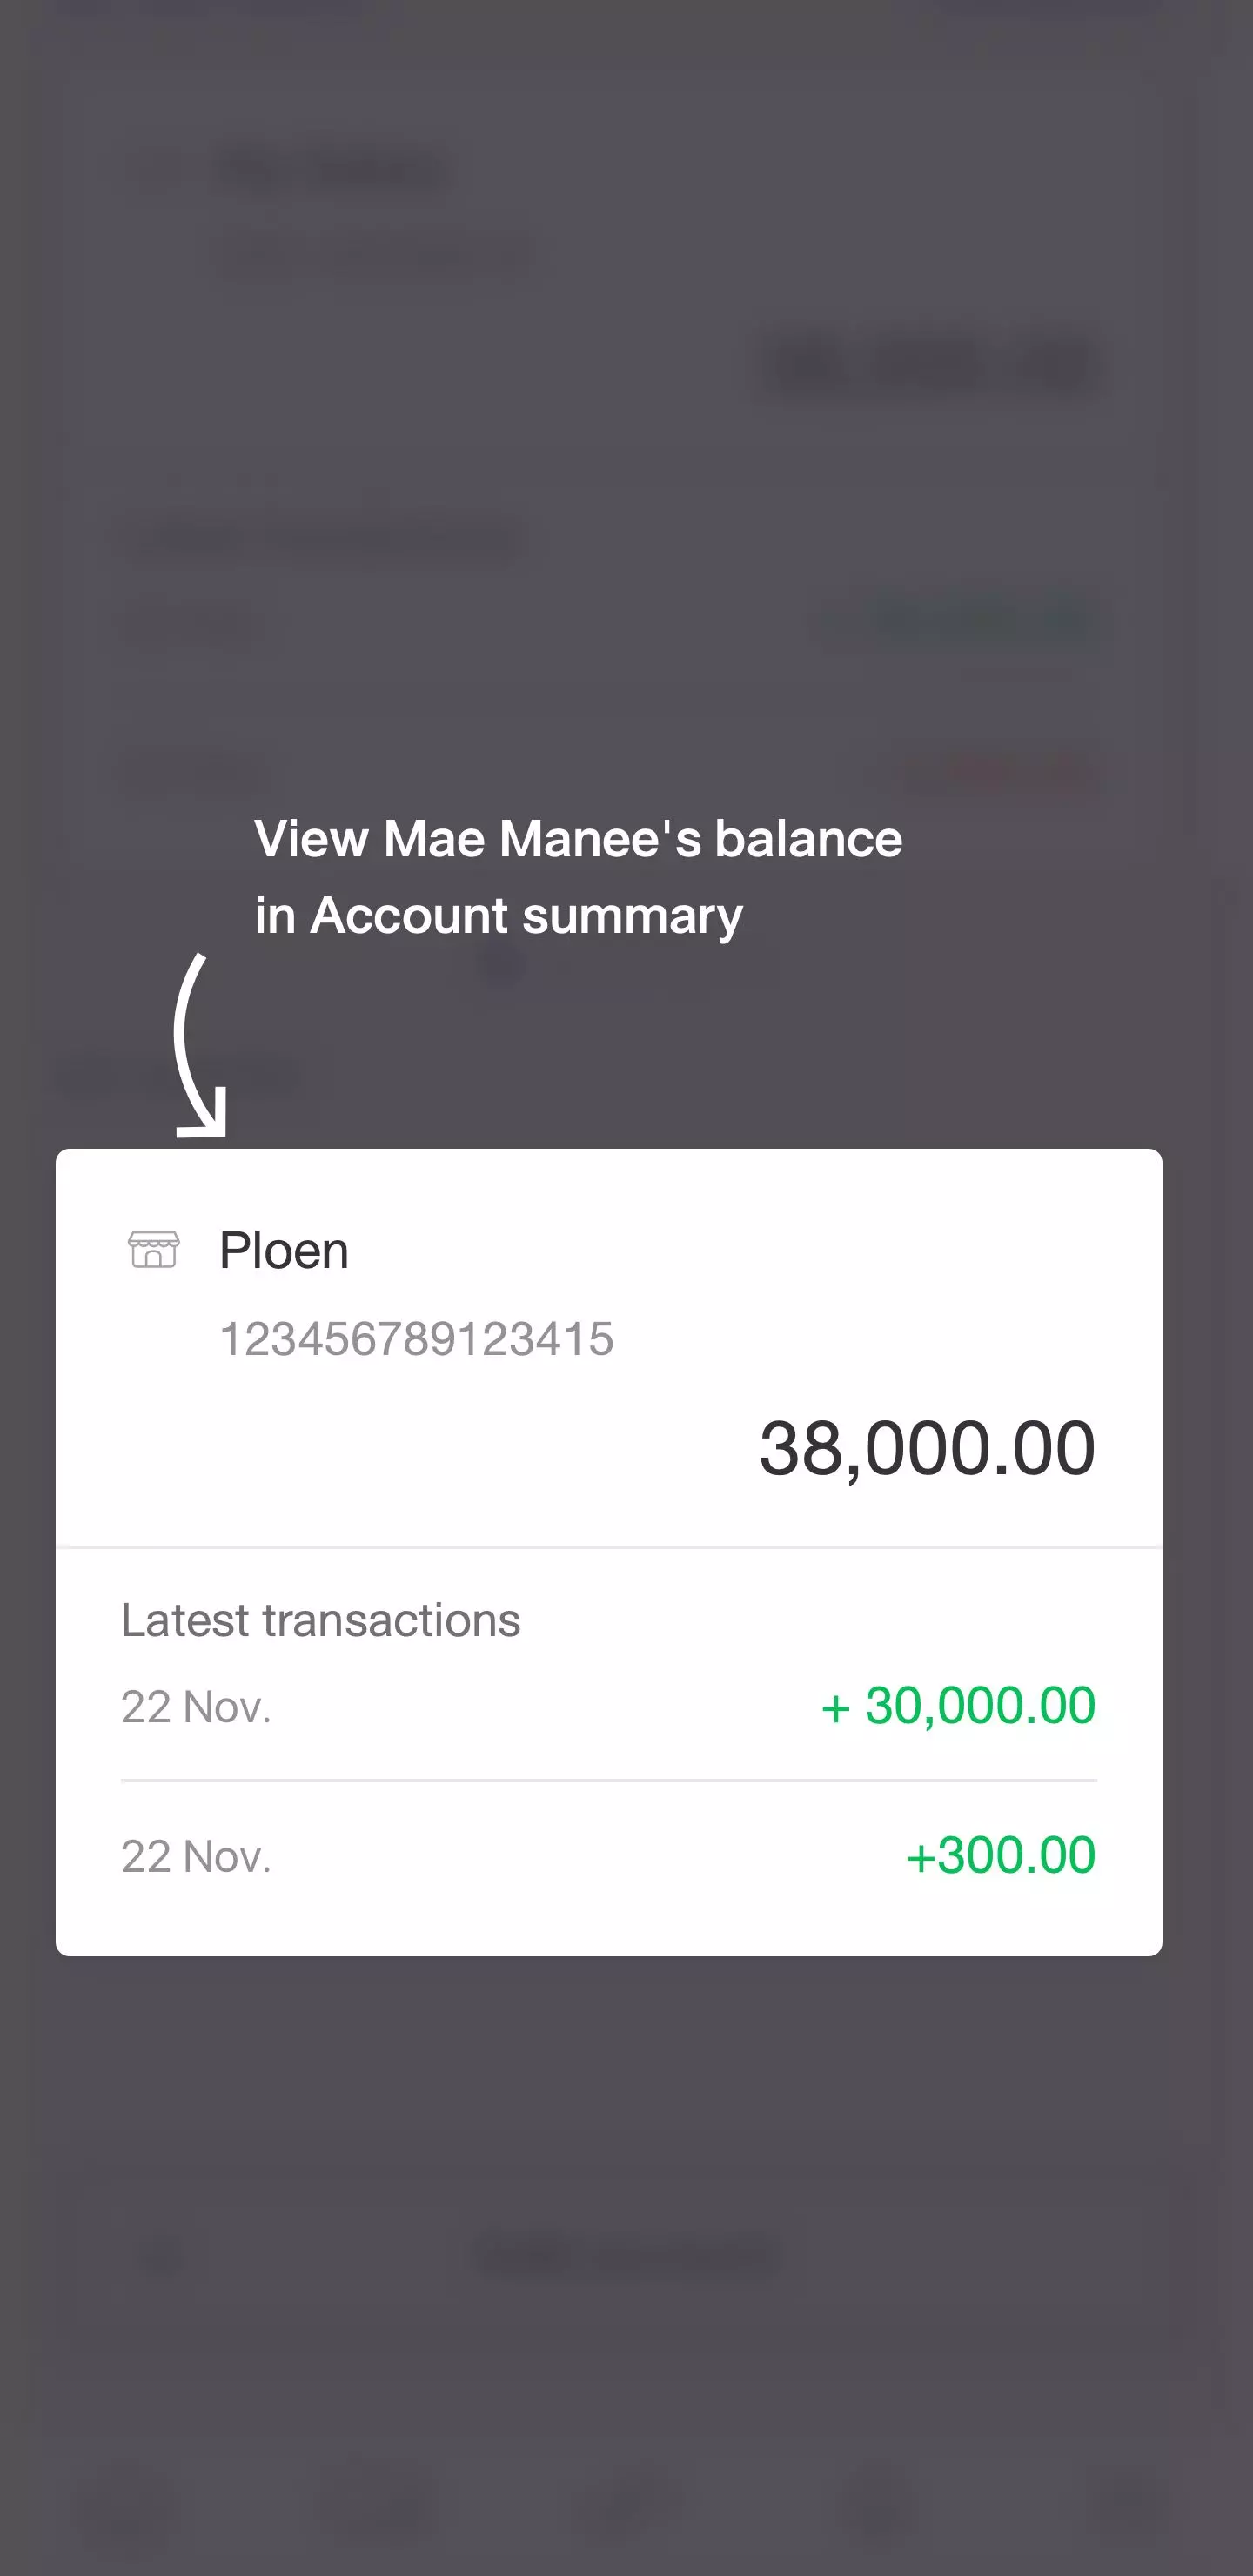The width and height of the screenshot is (1253, 2576).
Task: Click the divider line between the two transactions
Action: 608,1781
